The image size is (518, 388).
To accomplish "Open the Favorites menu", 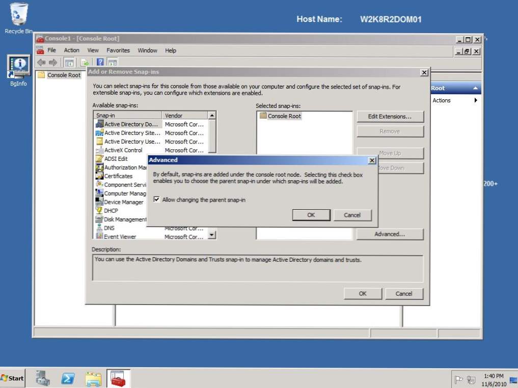I will pyautogui.click(x=118, y=50).
